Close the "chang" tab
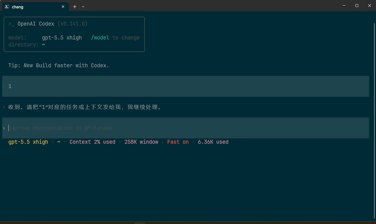 [x=63, y=7]
